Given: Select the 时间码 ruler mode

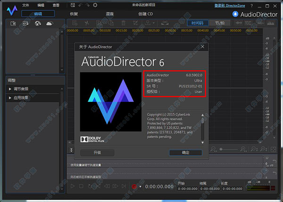Looking at the screenshot, I should click(198, 23).
